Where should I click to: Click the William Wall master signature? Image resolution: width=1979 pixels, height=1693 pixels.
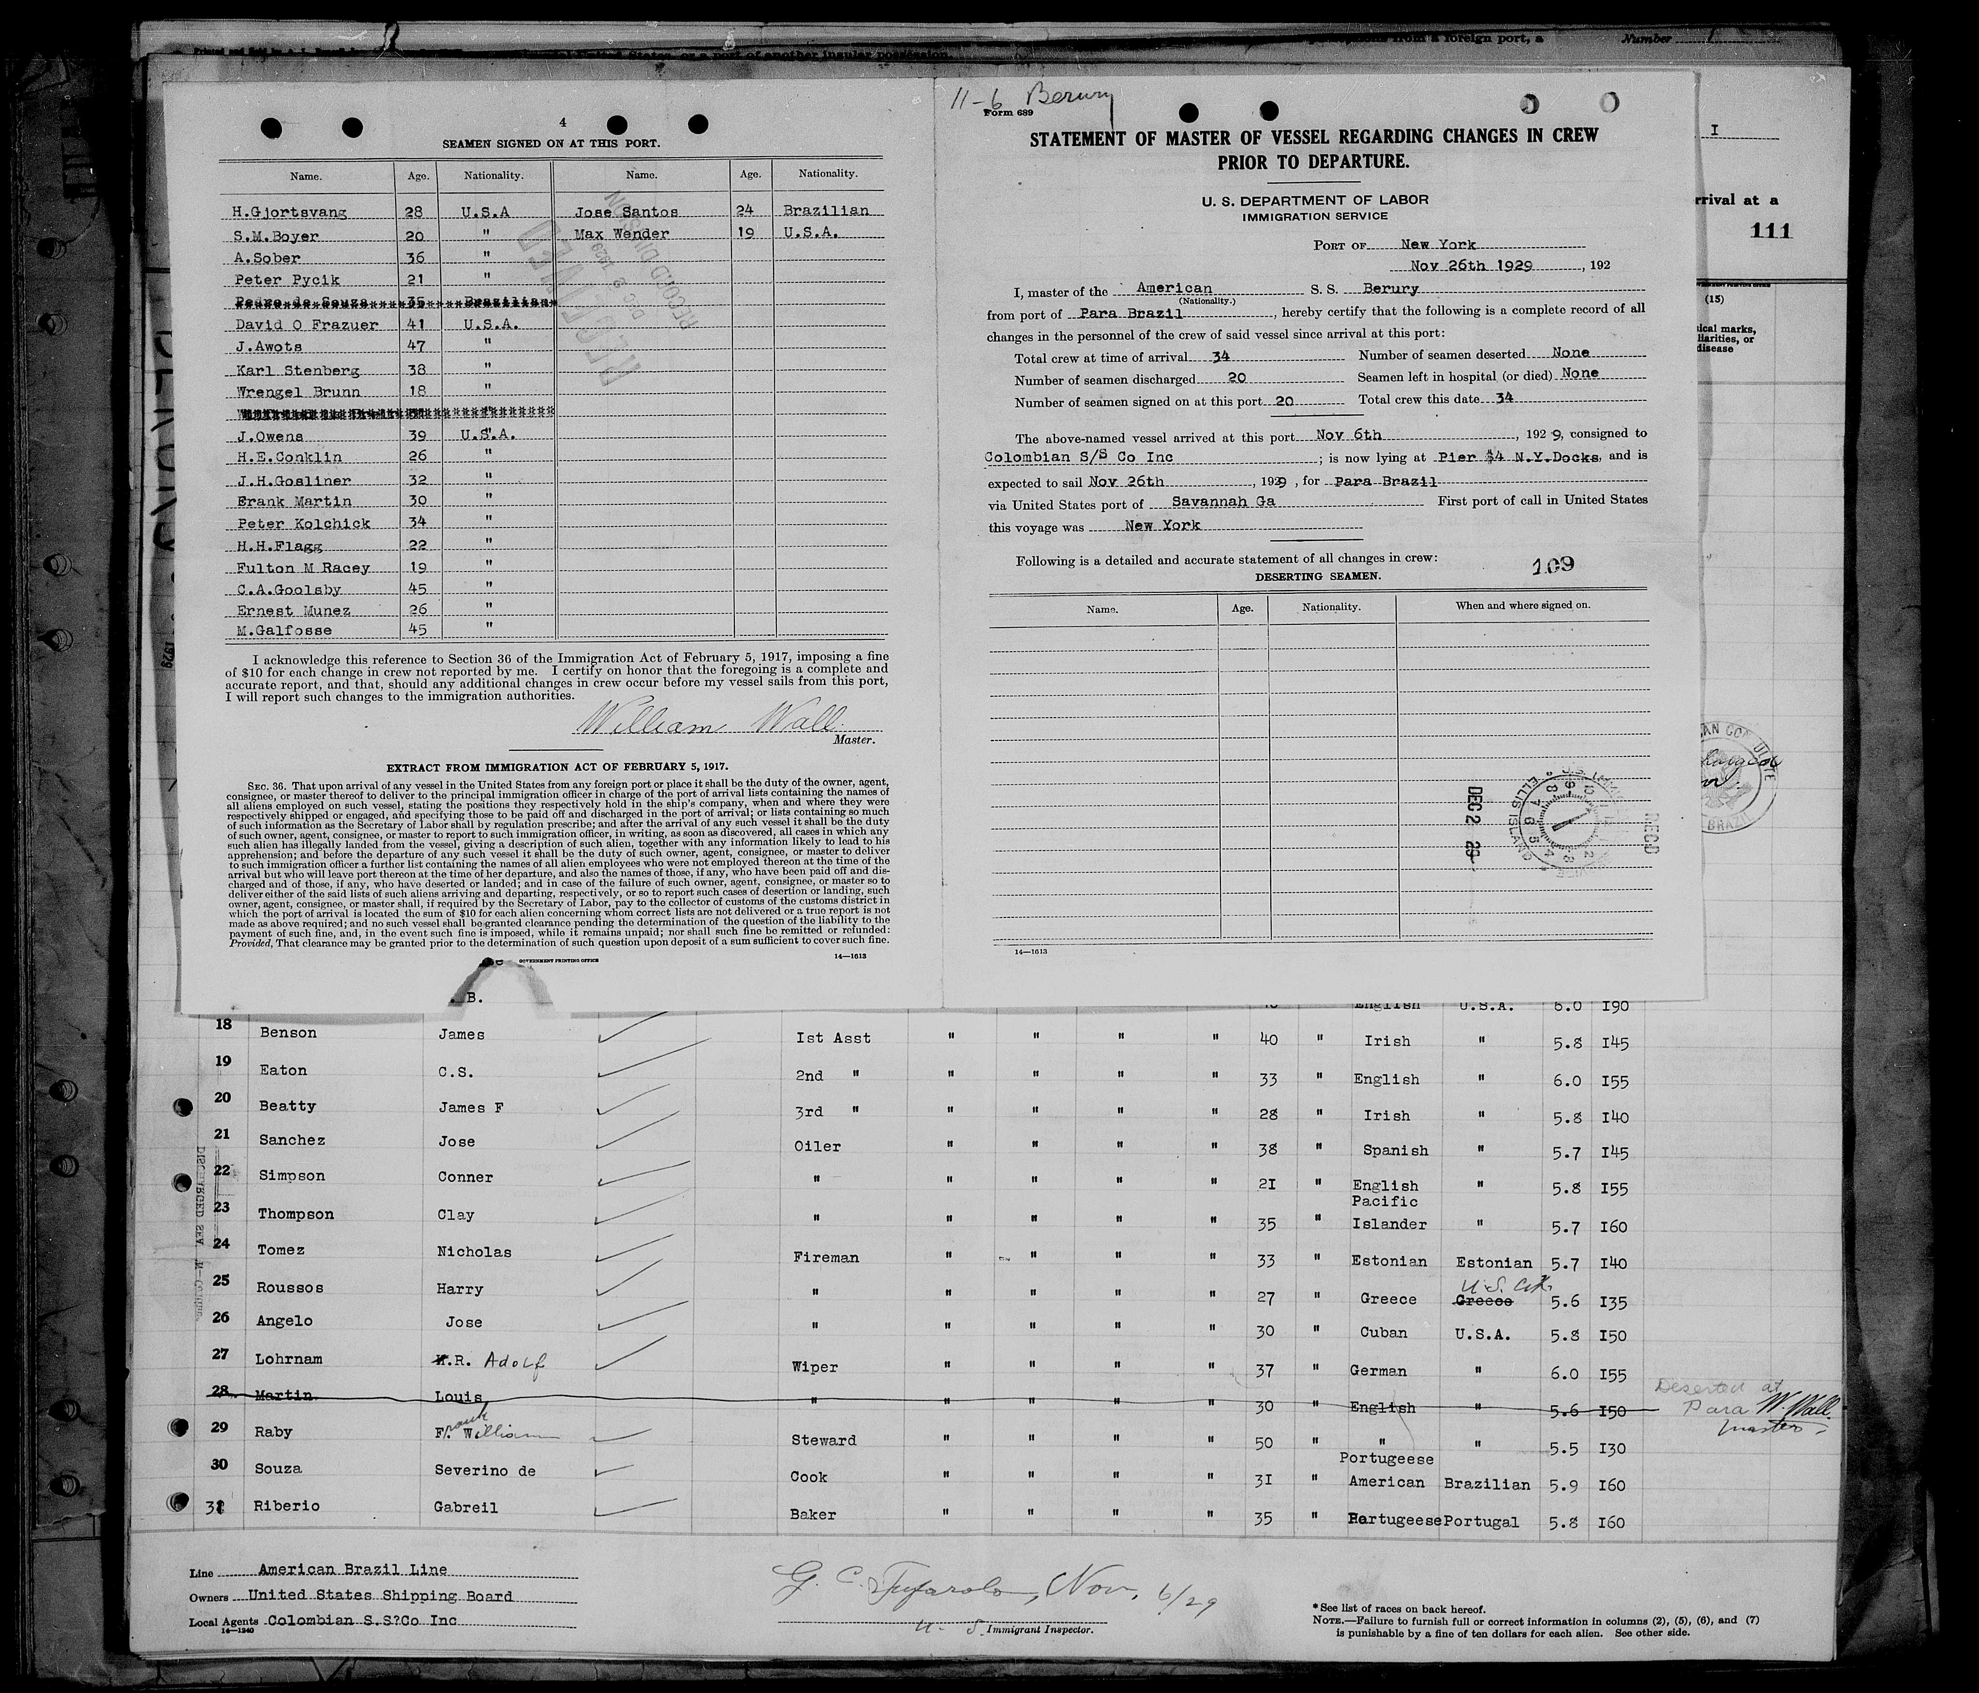[x=712, y=719]
